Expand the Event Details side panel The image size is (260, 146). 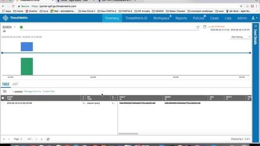[256, 37]
